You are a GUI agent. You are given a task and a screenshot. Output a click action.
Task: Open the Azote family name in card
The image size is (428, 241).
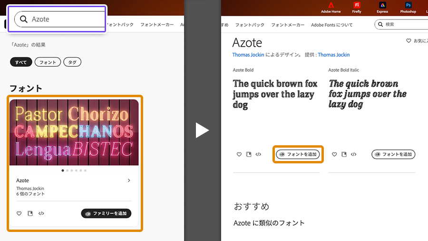pos(22,181)
